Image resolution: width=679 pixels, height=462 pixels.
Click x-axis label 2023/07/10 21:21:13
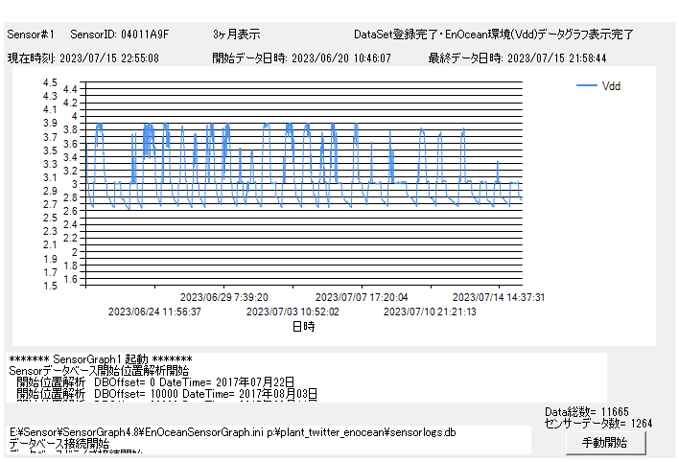coord(430,312)
